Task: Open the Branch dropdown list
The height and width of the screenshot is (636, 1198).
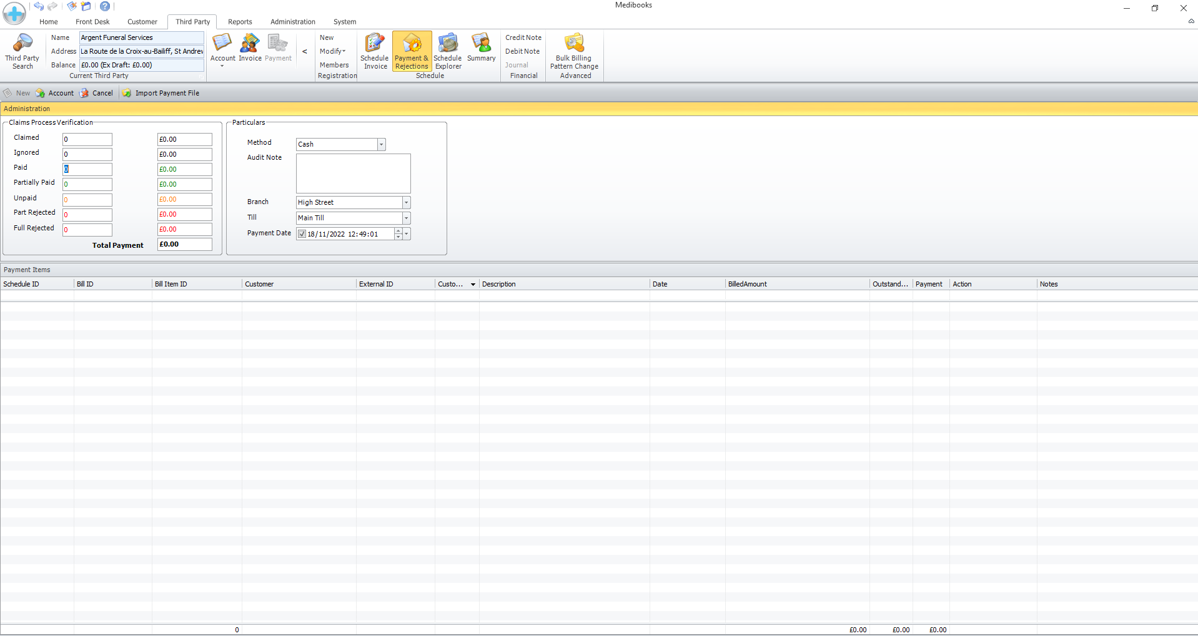Action: point(406,202)
